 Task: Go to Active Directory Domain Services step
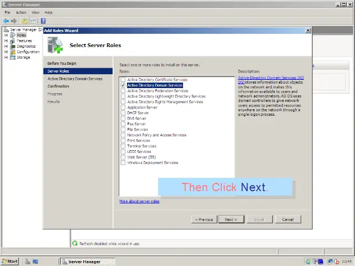pos(75,79)
